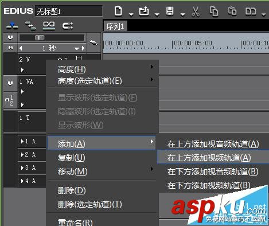Toggle the audio channel A patch button
Viewport: 269px width, 226px height.
tap(10, 48)
